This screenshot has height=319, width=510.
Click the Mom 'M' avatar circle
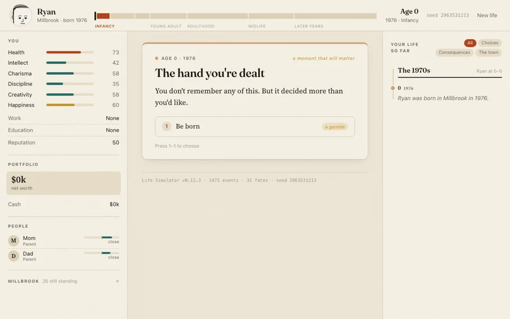click(13, 240)
